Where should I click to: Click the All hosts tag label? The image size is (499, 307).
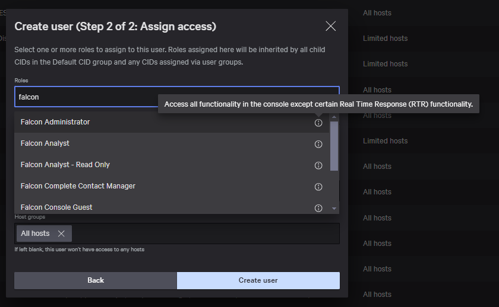point(35,234)
